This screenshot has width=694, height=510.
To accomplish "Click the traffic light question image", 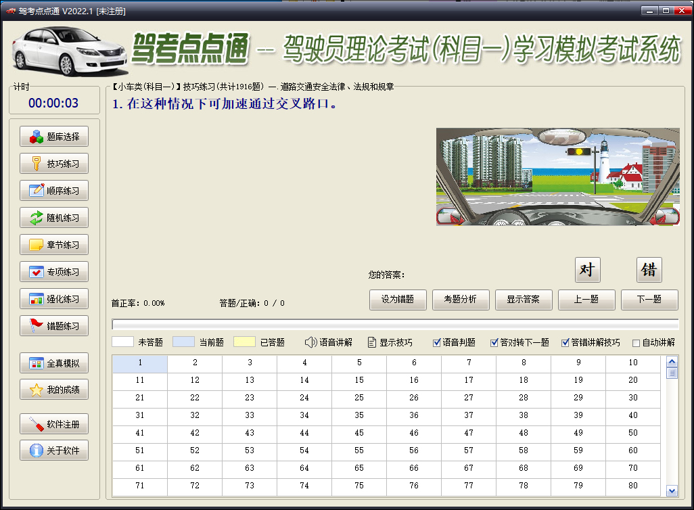I will (x=557, y=177).
